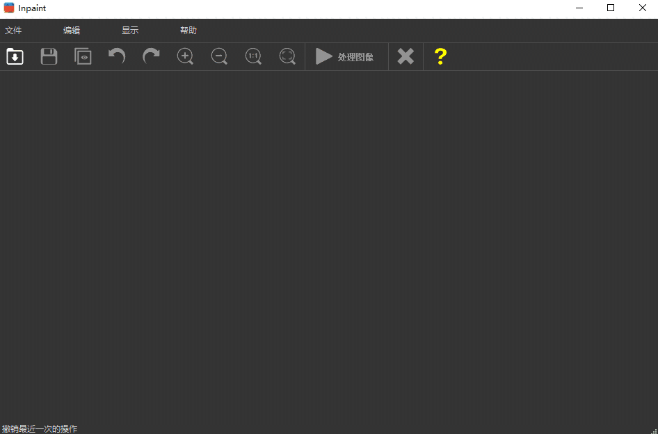Open an image file using toolbar icon
Viewport: 658px width, 434px height.
tap(15, 56)
